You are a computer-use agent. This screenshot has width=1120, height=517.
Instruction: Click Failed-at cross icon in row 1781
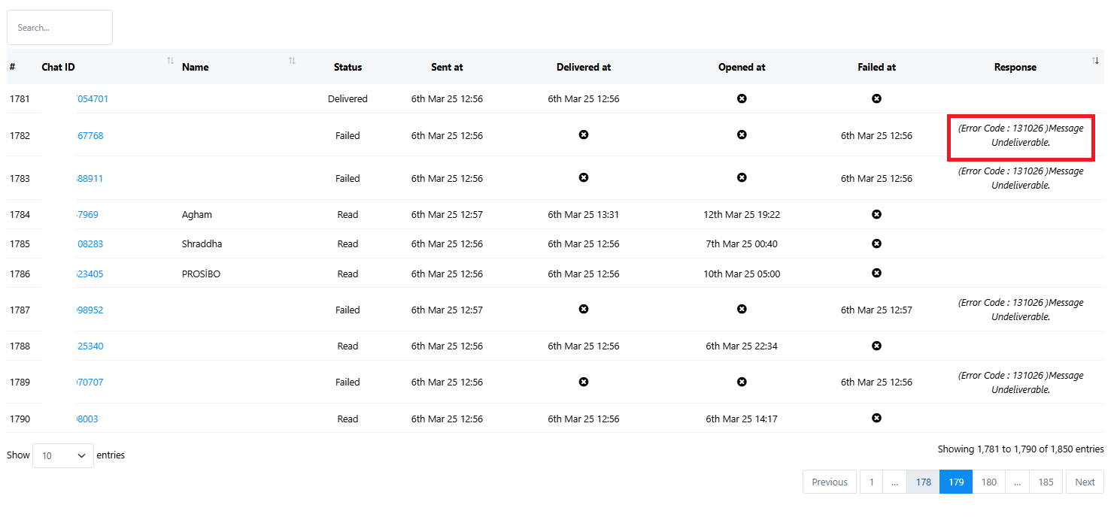click(x=876, y=98)
